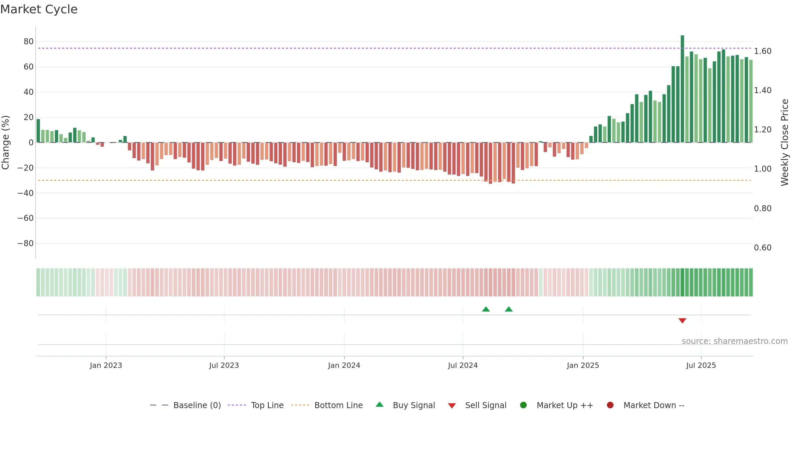Click the Jul 2025 x-axis label
The image size is (799, 449).
[701, 366]
